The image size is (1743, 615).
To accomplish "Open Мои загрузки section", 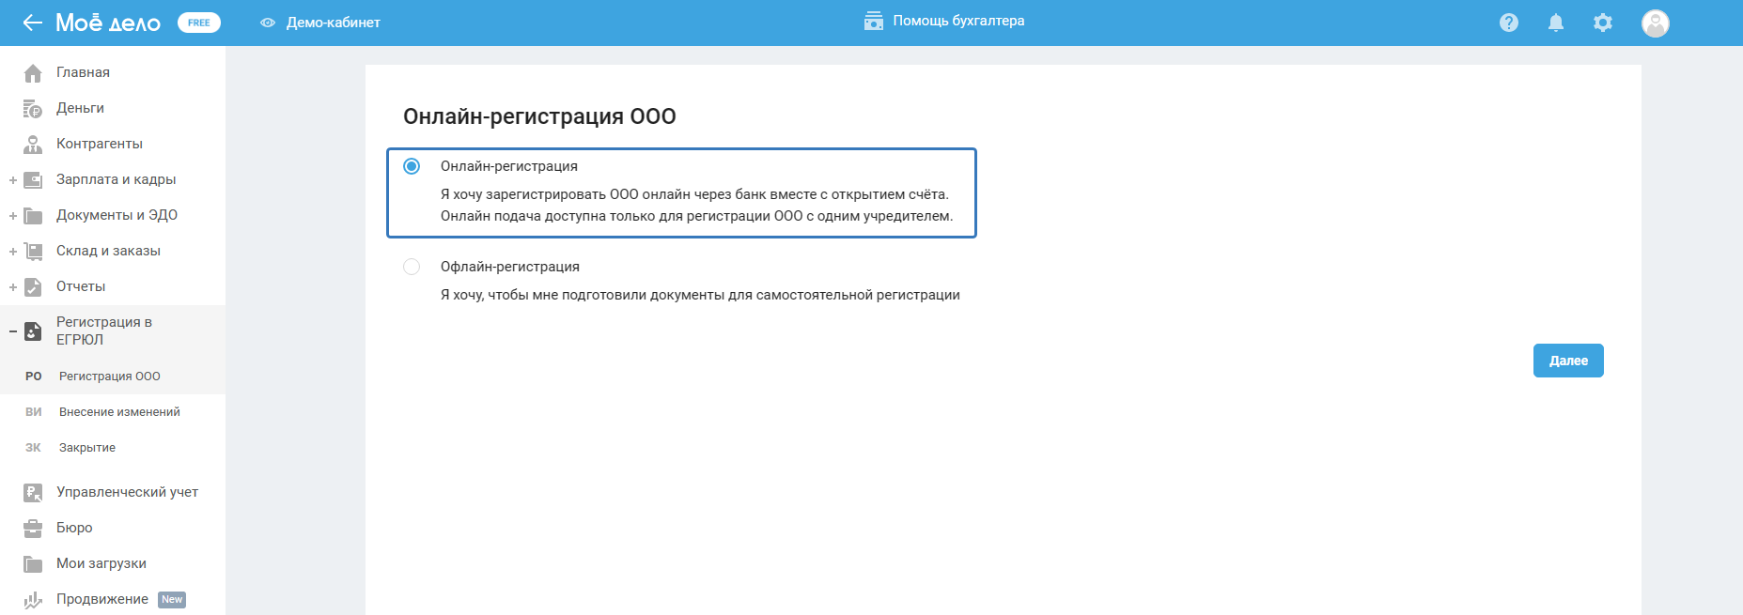I will click(x=101, y=563).
